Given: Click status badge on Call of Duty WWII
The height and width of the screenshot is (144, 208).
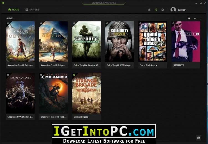Looking at the screenshot, I should pos(107,23).
